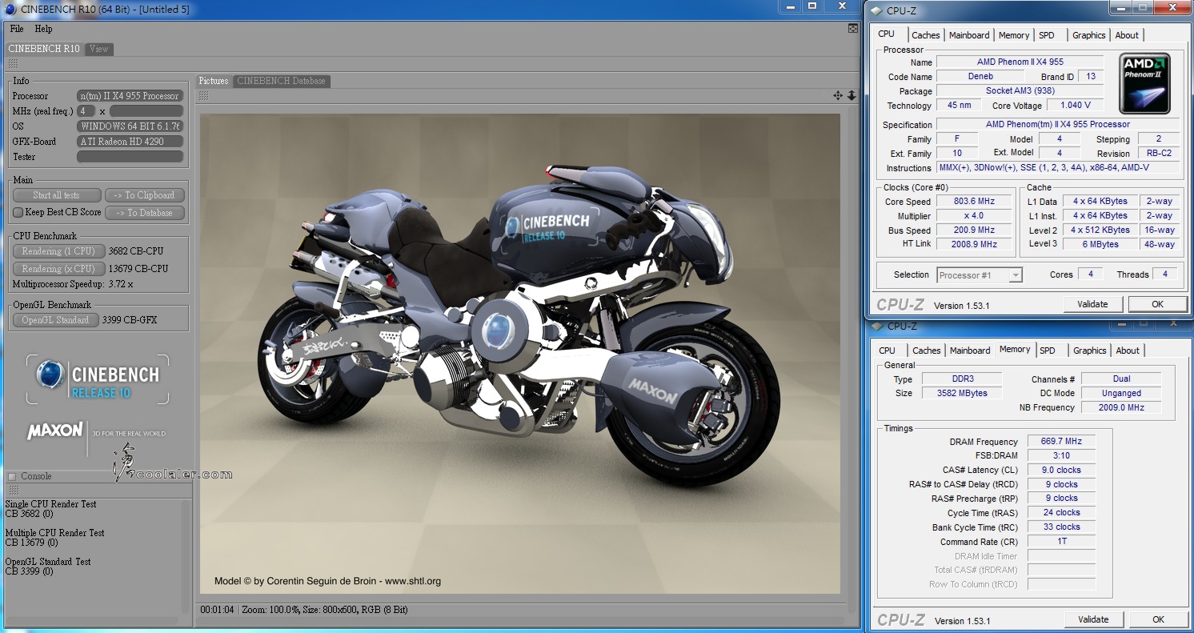This screenshot has width=1194, height=633.
Task: Select the CINEBENCH R10 tab
Action: [x=44, y=49]
